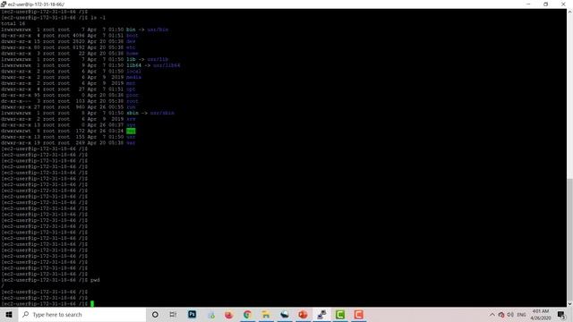Click the 'ls -l' command text
This screenshot has width=573, height=322.
click(x=98, y=18)
